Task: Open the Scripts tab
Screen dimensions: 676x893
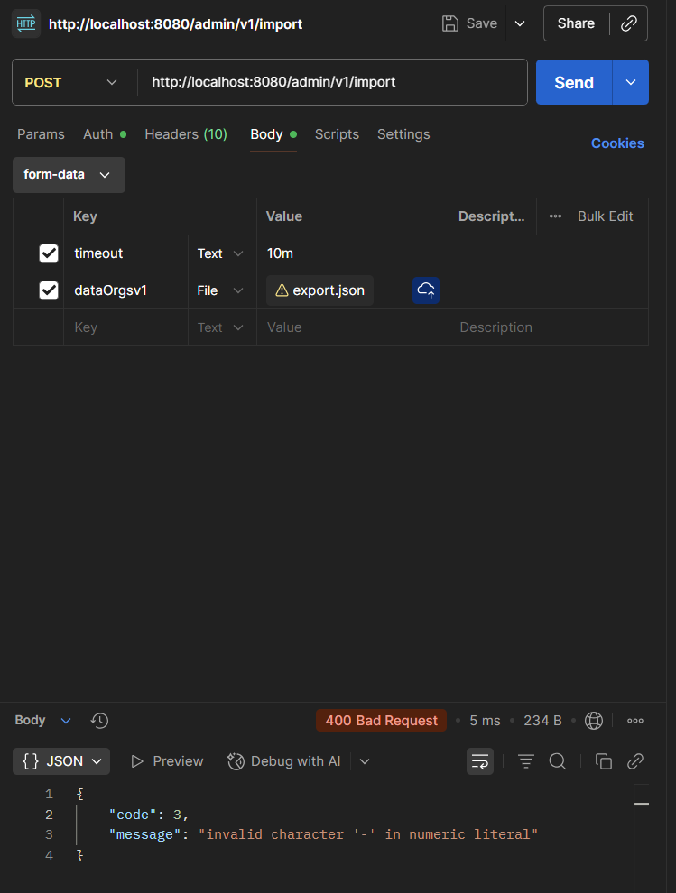Action: [x=337, y=134]
